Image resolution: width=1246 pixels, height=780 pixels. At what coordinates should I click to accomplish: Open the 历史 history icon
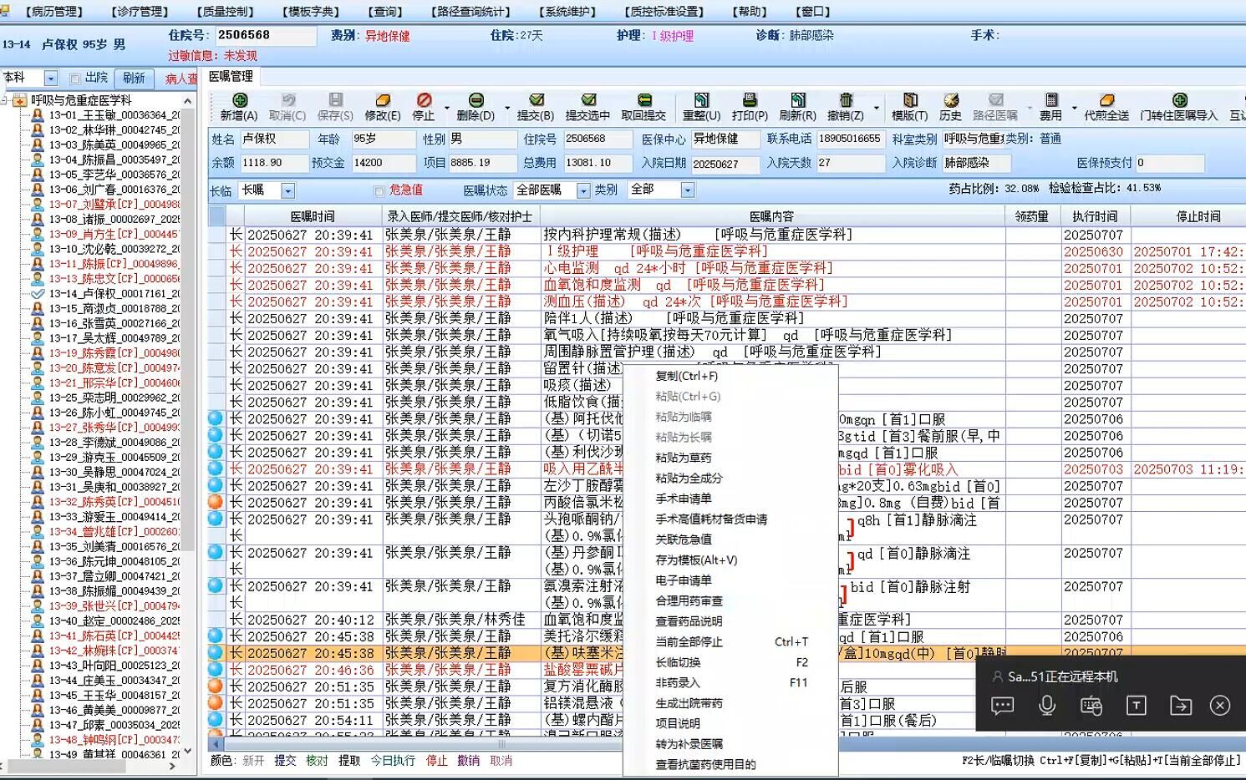coord(950,100)
